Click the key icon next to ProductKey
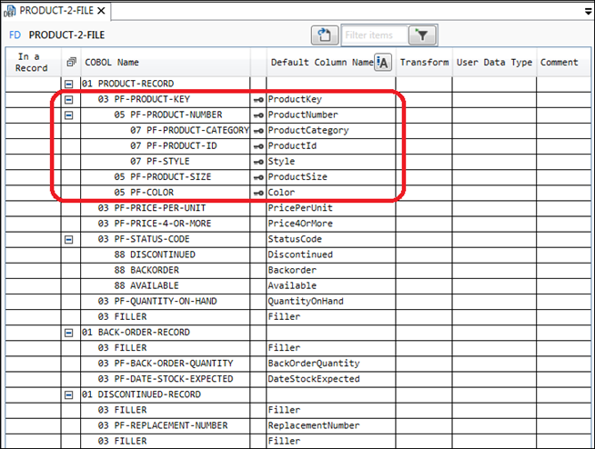Viewport: 595px width, 449px height. pyautogui.click(x=258, y=99)
